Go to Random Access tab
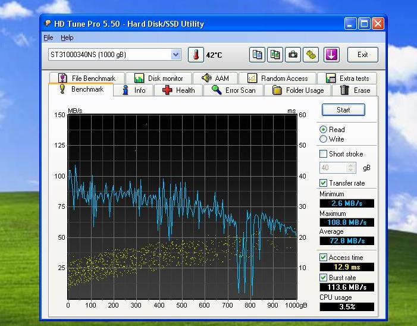Image resolution: width=417 pixels, height=326 pixels. [277, 78]
